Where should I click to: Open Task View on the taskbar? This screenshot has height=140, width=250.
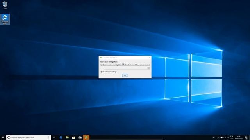[54, 137]
